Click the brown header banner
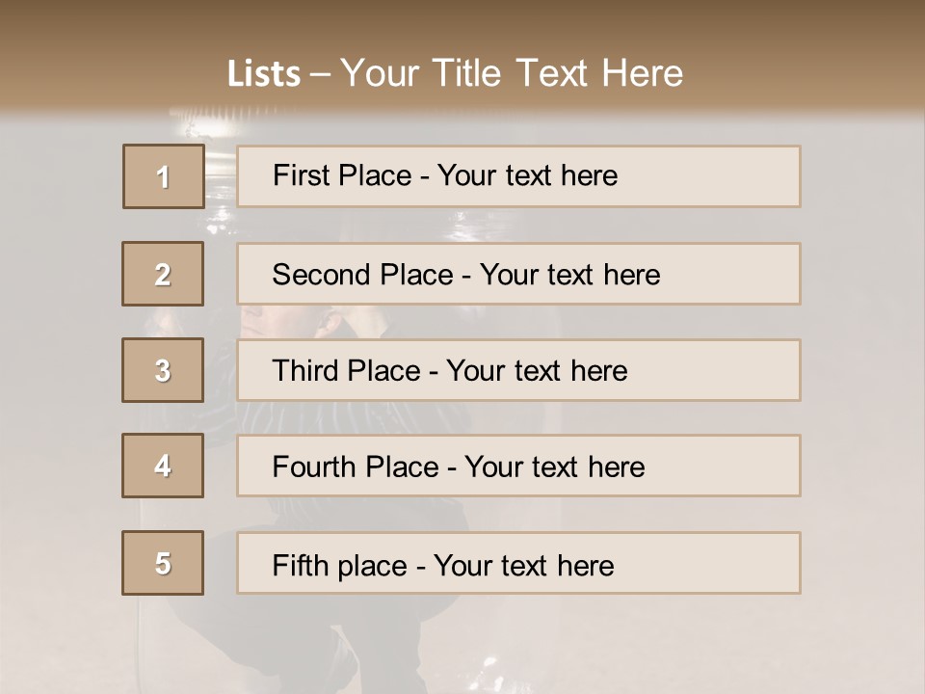925x694 pixels. 462,56
